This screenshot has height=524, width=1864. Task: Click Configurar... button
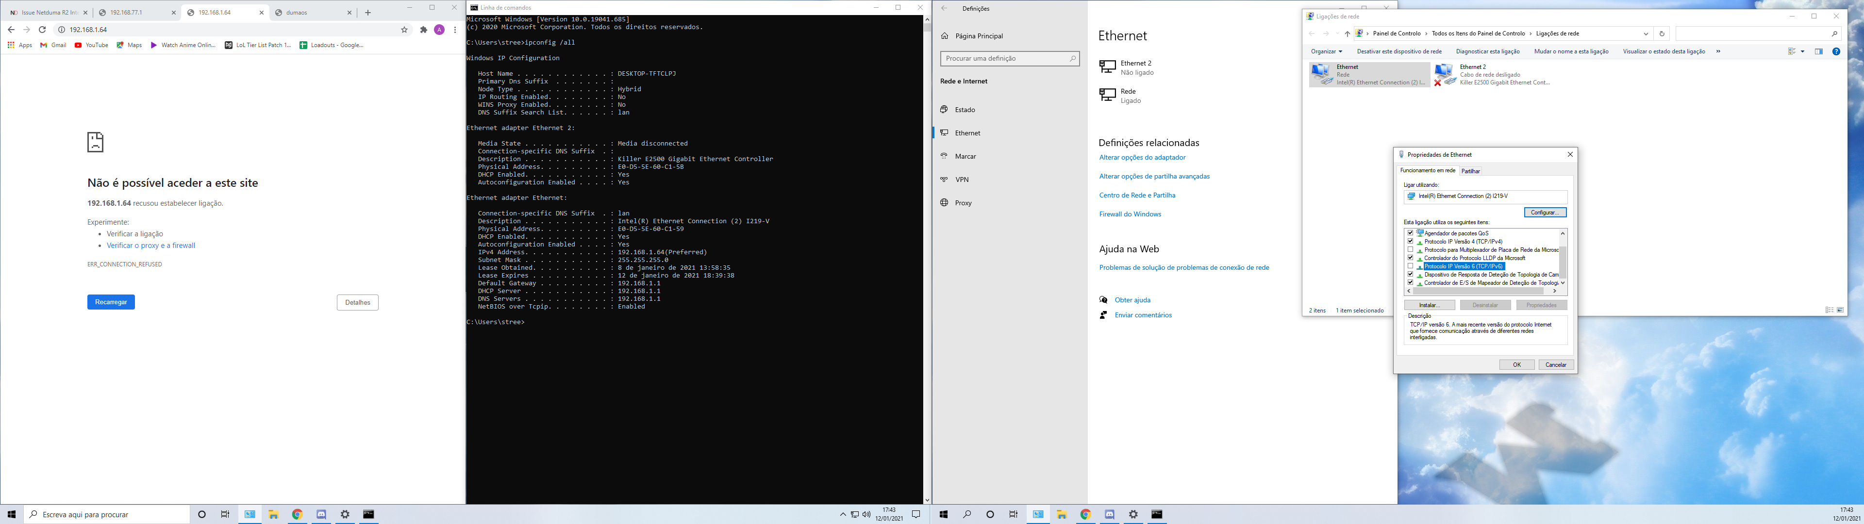pos(1544,213)
